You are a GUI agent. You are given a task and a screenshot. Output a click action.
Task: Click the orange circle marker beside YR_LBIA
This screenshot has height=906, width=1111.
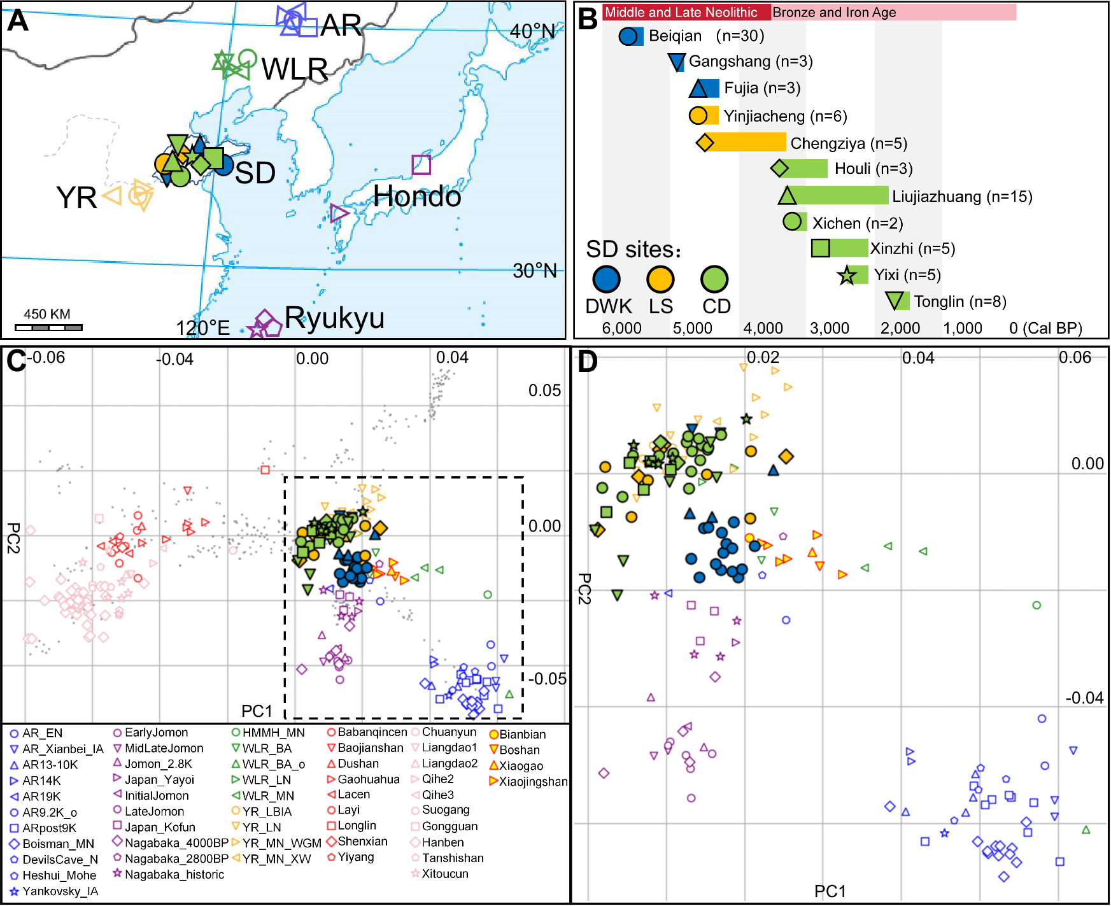coord(236,810)
